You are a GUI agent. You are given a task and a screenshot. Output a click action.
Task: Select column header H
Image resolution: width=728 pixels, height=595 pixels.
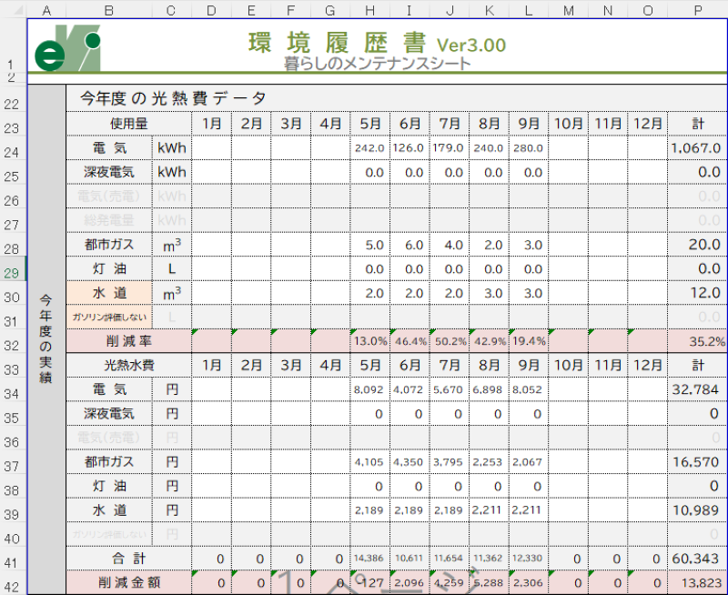(369, 9)
